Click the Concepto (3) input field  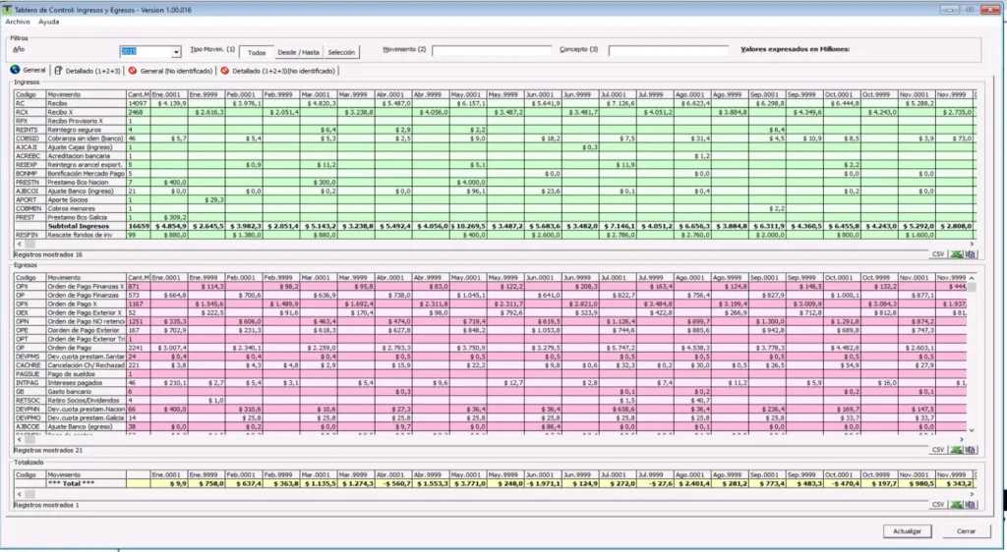[669, 51]
